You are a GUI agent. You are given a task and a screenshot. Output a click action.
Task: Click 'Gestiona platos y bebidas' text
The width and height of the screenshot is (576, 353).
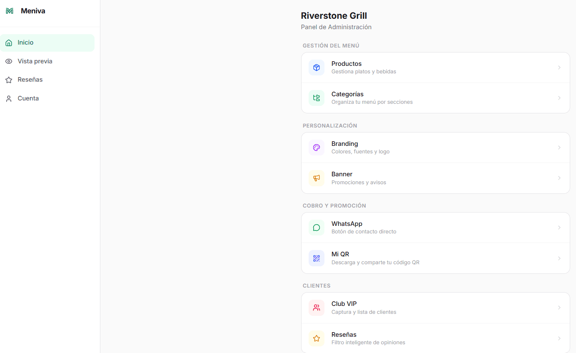[x=364, y=72]
